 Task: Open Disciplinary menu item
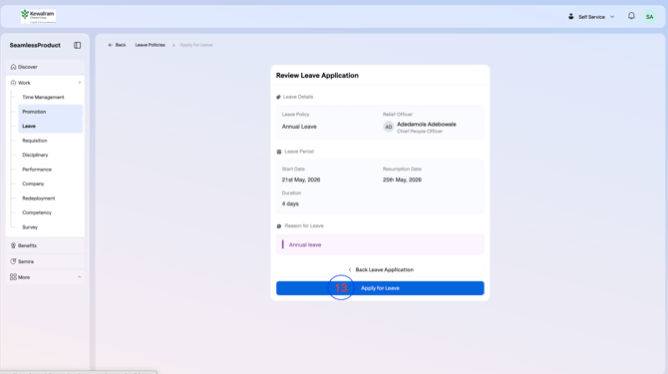35,155
